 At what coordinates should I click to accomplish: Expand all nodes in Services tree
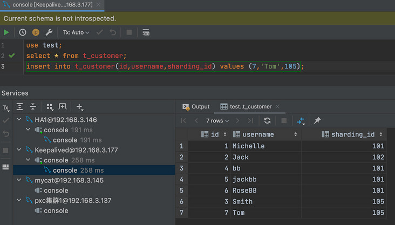[x=20, y=107]
